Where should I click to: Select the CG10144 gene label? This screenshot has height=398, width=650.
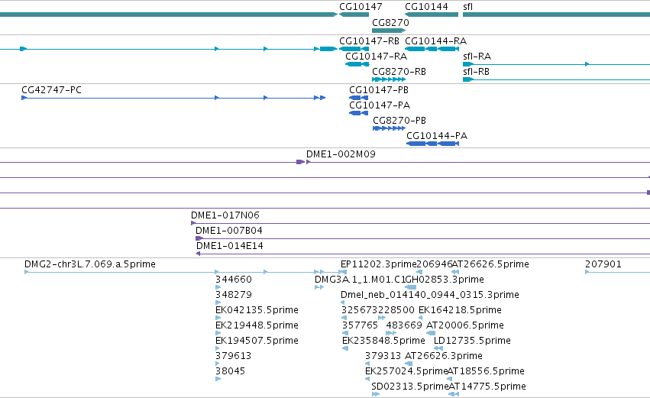pyautogui.click(x=426, y=7)
